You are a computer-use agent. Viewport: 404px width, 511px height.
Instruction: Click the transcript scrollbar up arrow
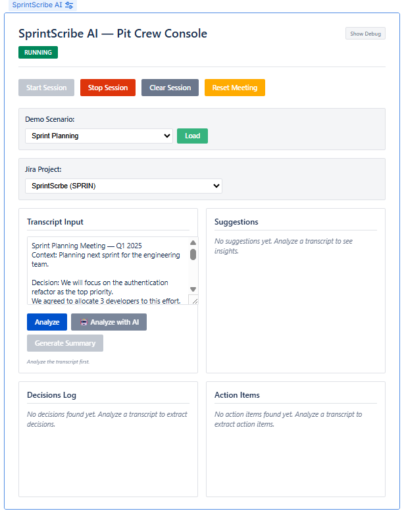click(x=193, y=243)
